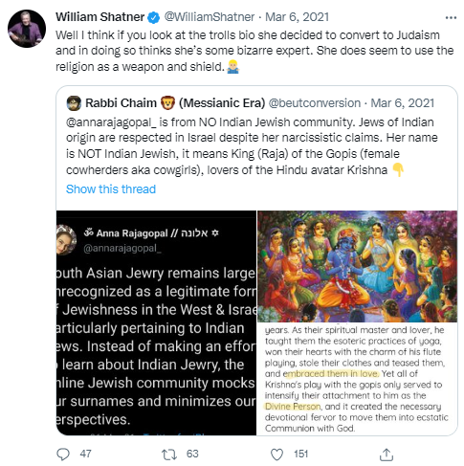Open the reply icon on the tweet
The image size is (464, 466).
tap(63, 455)
